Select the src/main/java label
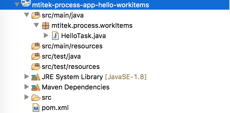 (63, 15)
